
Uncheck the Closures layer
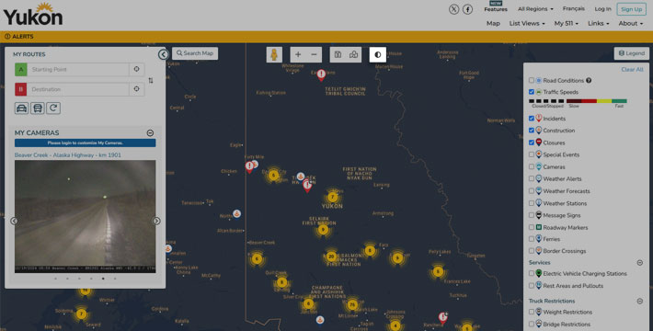coord(532,143)
